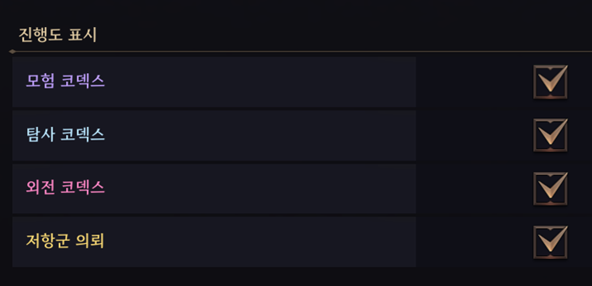
Task: Uncheck the 모험 코덱스 progress checkbox
Action: click(550, 82)
